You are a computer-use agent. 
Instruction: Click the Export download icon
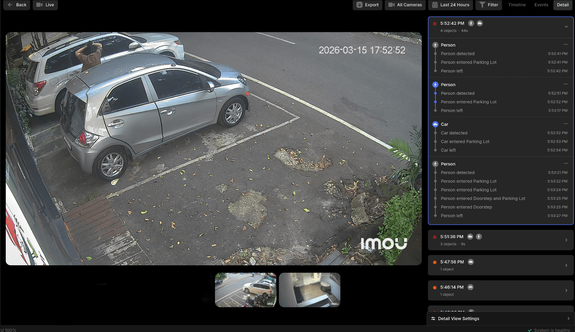coord(359,5)
